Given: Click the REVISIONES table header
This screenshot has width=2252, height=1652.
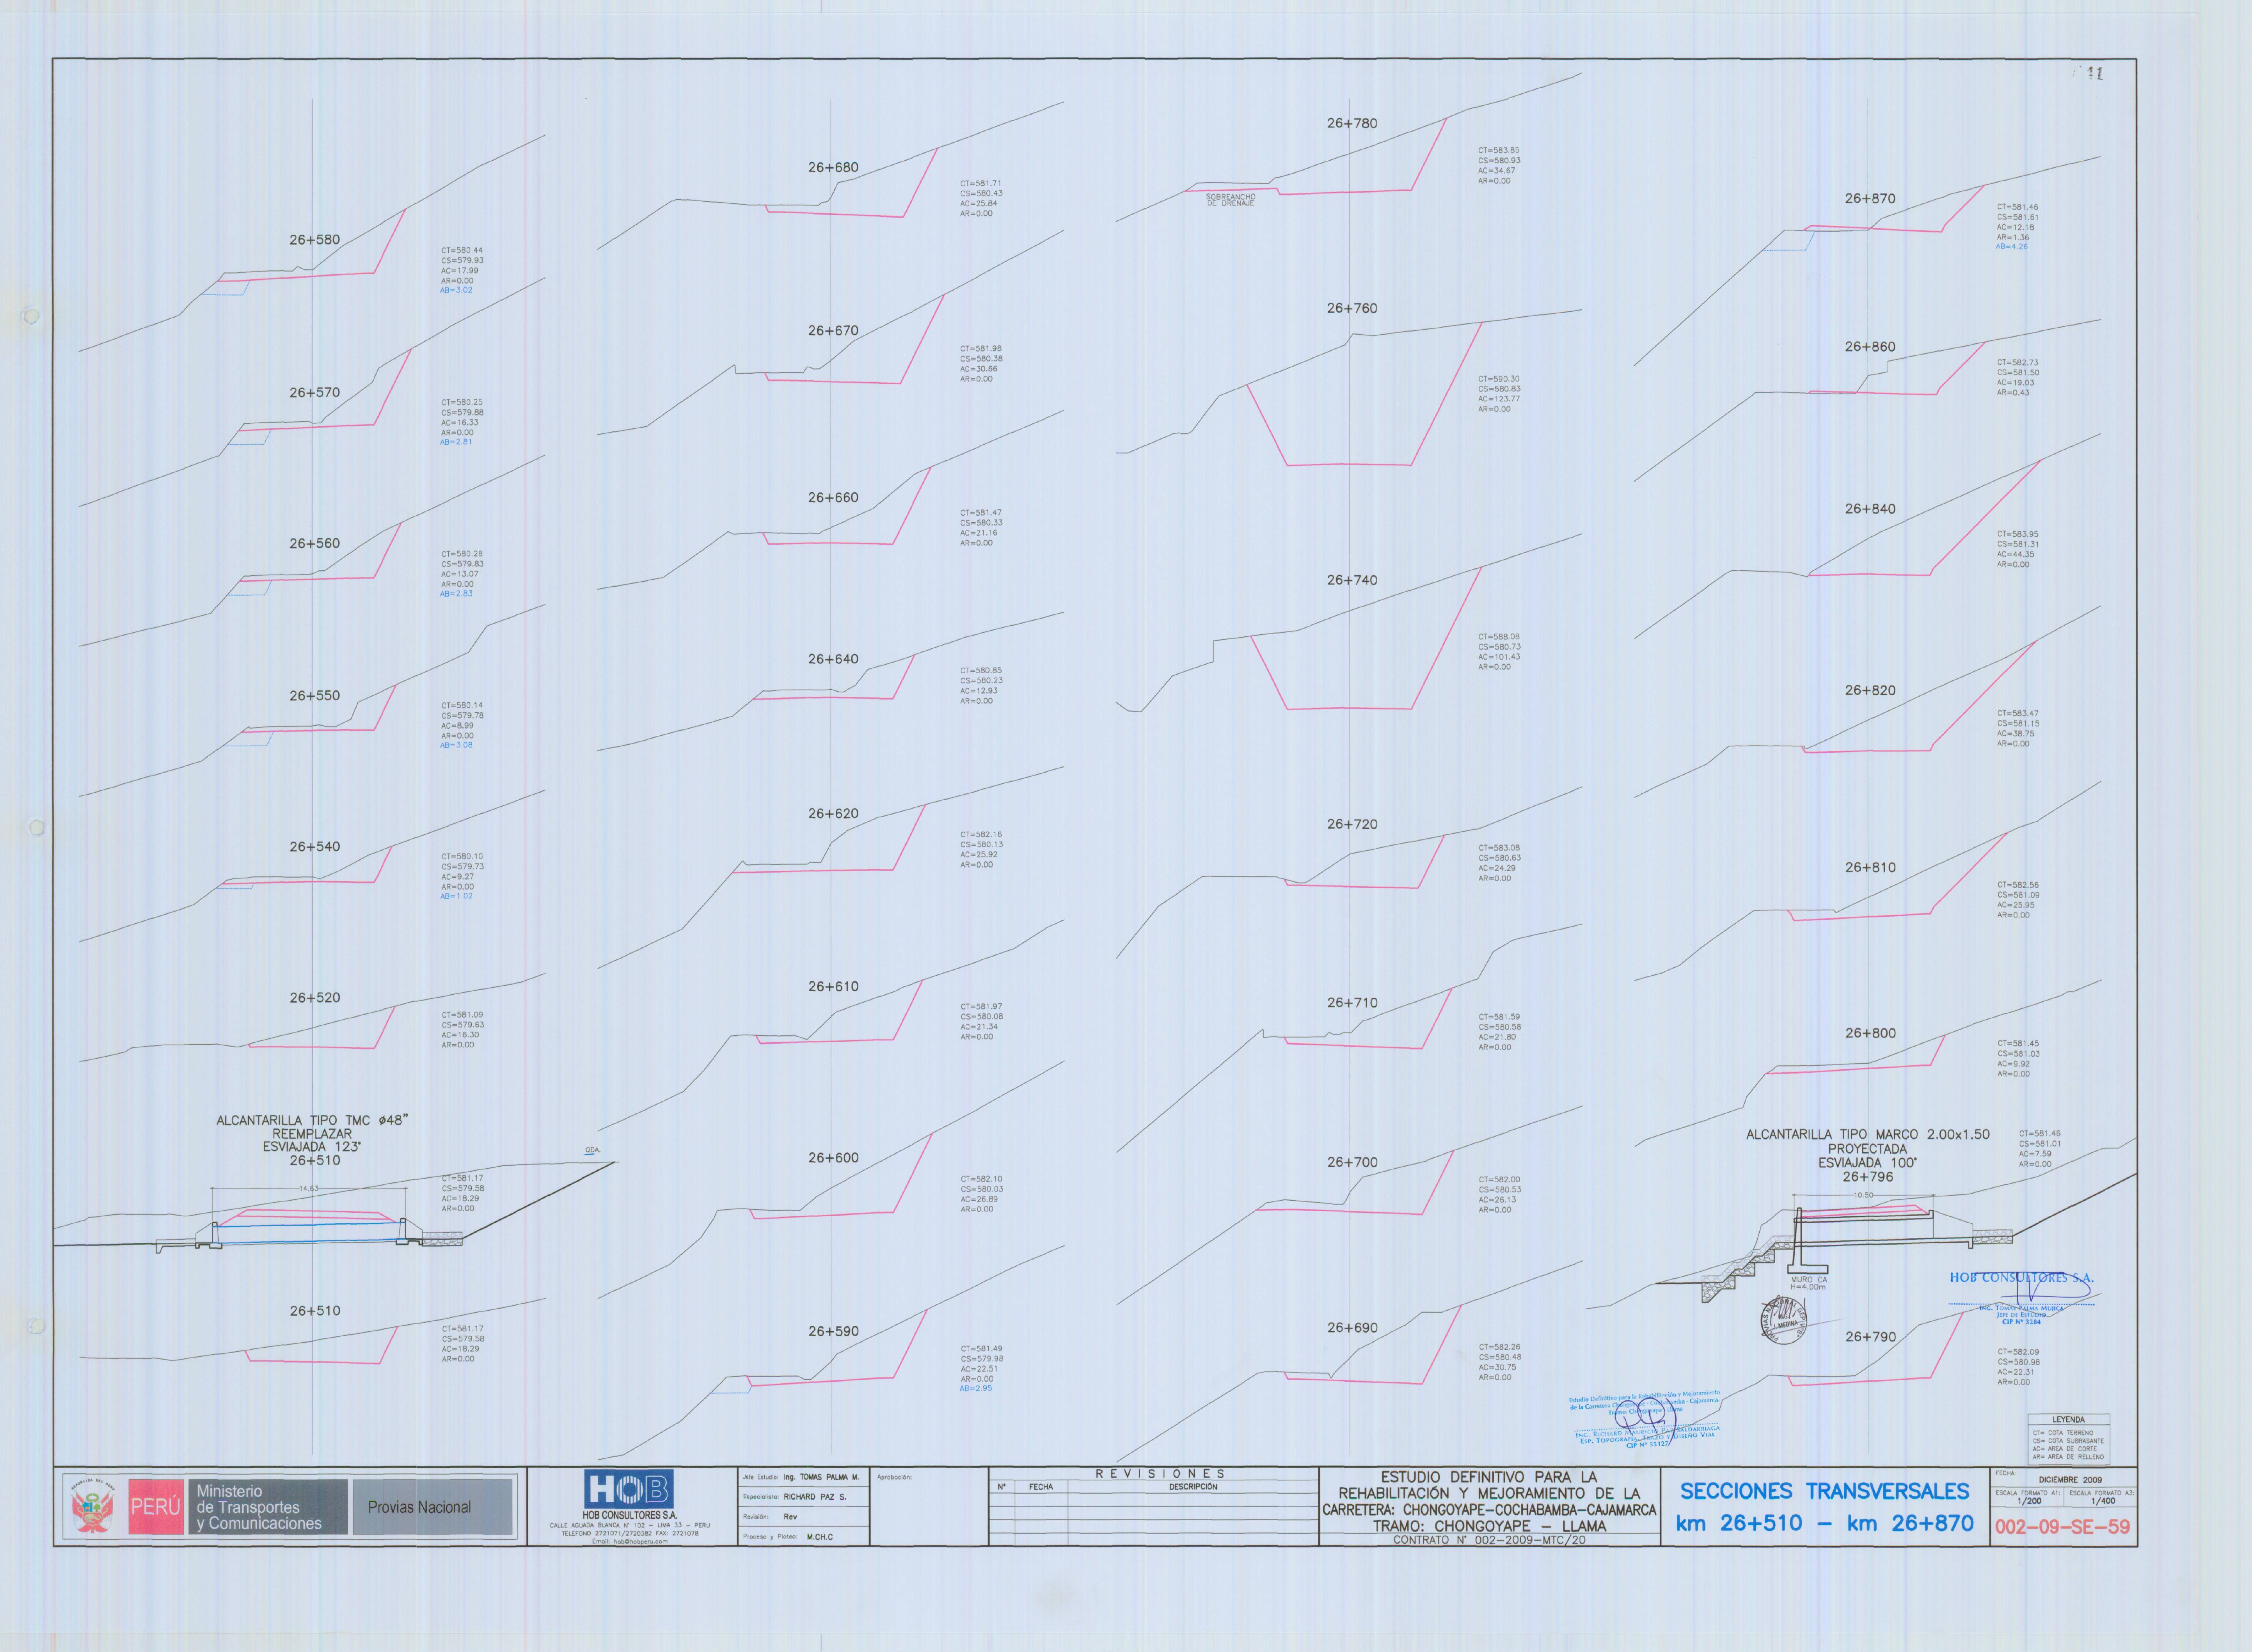Looking at the screenshot, I should (1160, 1474).
